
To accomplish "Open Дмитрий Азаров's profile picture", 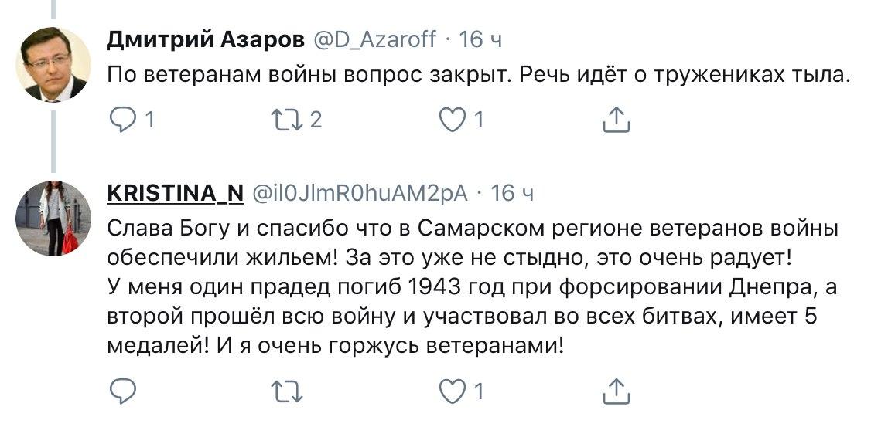I will (x=53, y=64).
